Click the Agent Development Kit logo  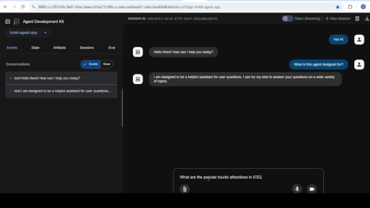tap(16, 22)
